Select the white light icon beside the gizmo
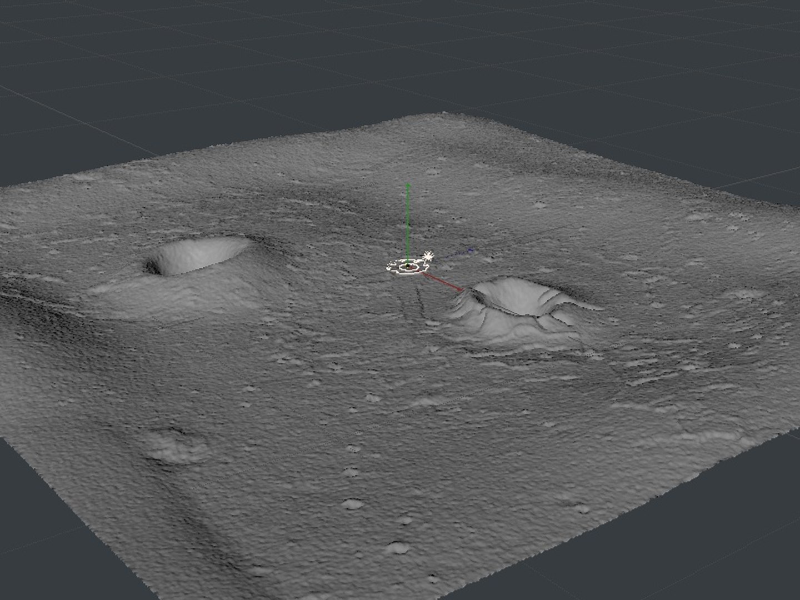This screenshot has width=800, height=600. tap(428, 256)
